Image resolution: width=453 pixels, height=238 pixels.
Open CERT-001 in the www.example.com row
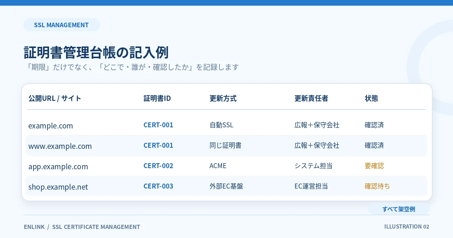158,145
